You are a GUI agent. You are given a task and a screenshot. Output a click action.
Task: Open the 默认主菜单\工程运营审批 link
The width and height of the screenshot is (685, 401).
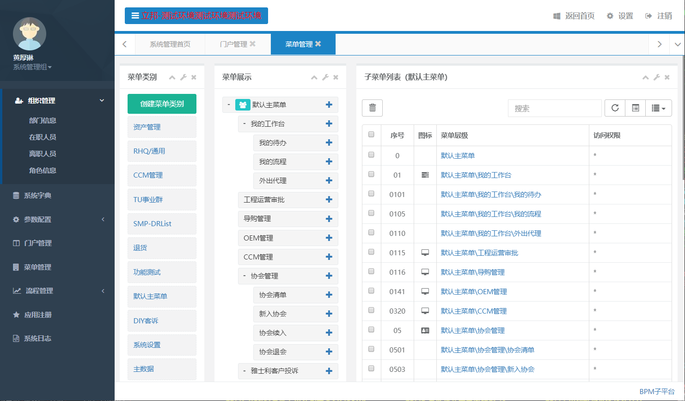click(x=479, y=253)
